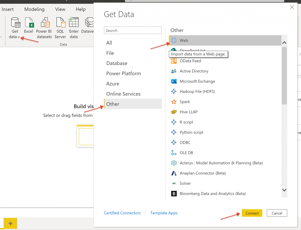The height and width of the screenshot is (230, 301).
Task: Select Bloomberg Data and Analytics connector
Action: pyautogui.click(x=213, y=194)
